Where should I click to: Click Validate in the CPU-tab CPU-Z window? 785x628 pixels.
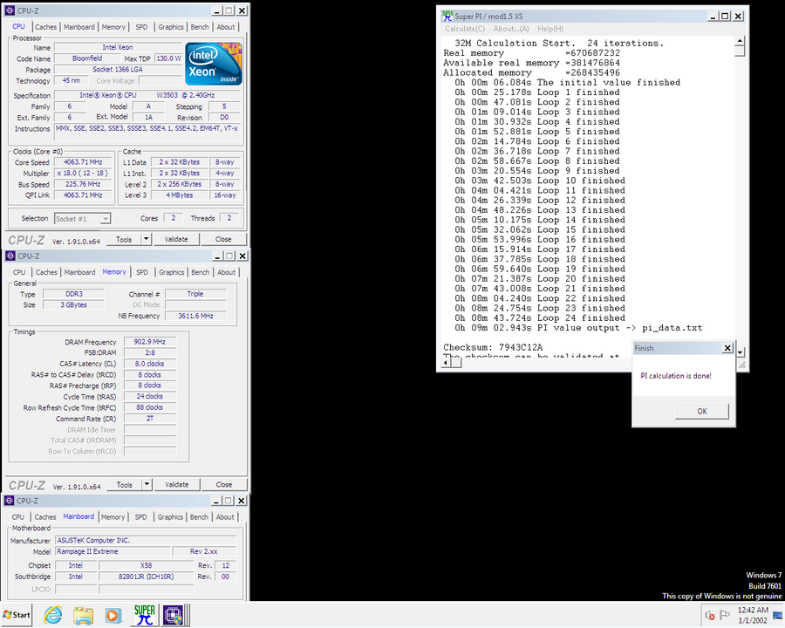click(176, 239)
